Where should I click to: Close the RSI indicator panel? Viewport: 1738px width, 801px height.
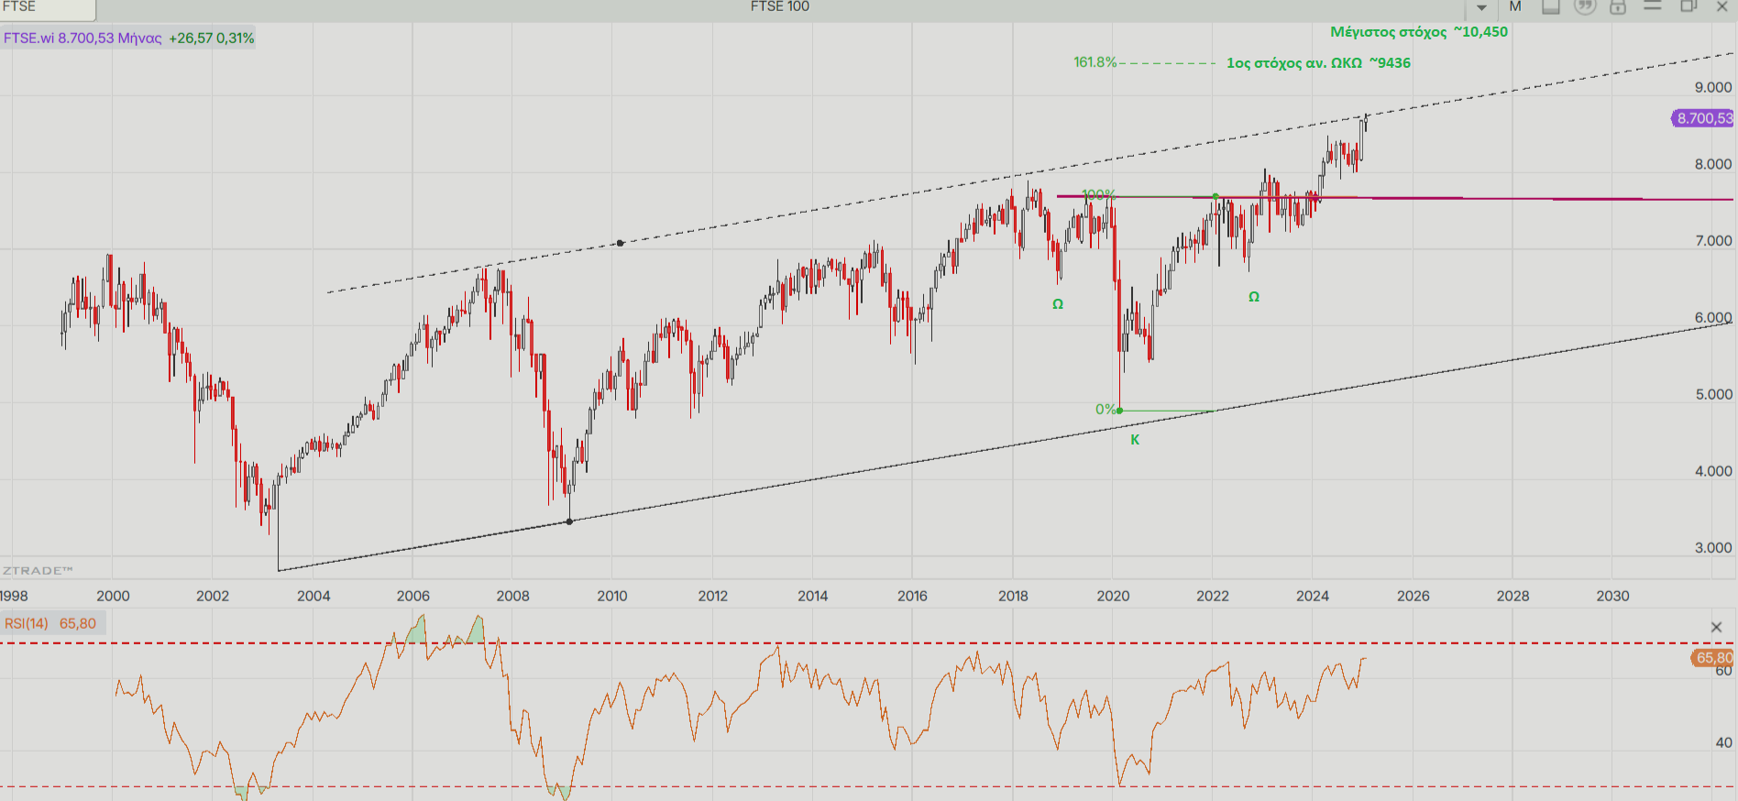tap(1717, 627)
